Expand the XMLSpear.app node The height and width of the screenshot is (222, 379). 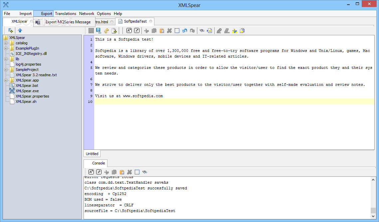coord(6,80)
